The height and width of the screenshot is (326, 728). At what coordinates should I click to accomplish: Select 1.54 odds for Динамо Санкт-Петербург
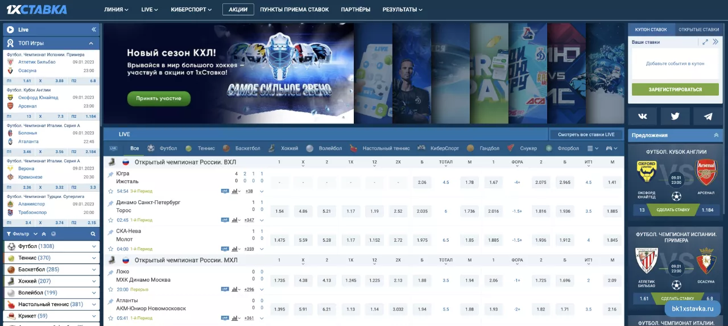tap(279, 211)
